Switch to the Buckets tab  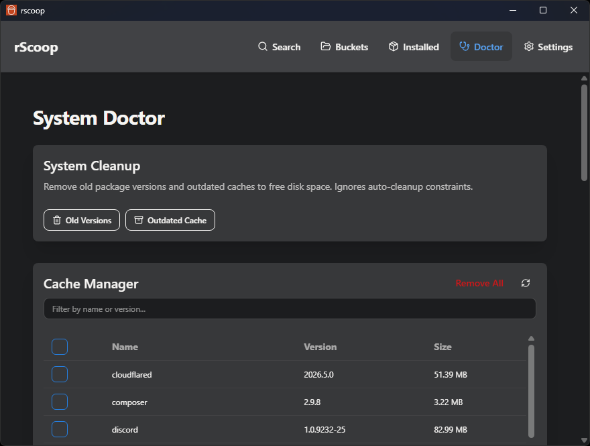click(x=345, y=47)
